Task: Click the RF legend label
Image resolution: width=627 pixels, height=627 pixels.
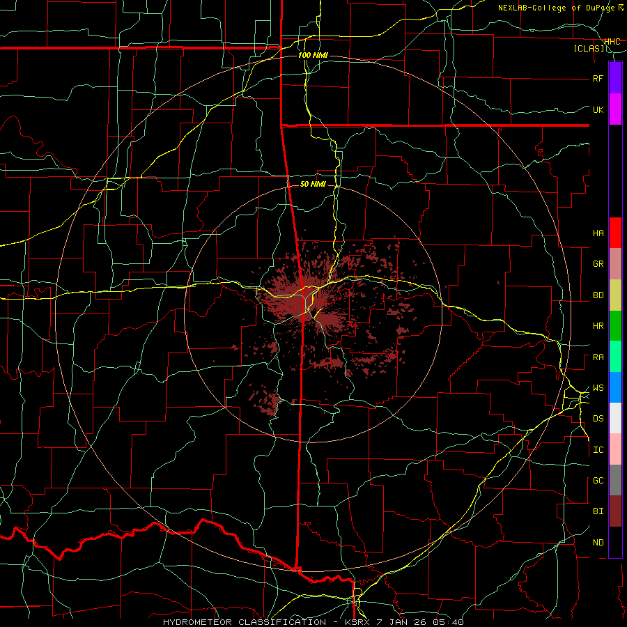Action: [x=598, y=78]
